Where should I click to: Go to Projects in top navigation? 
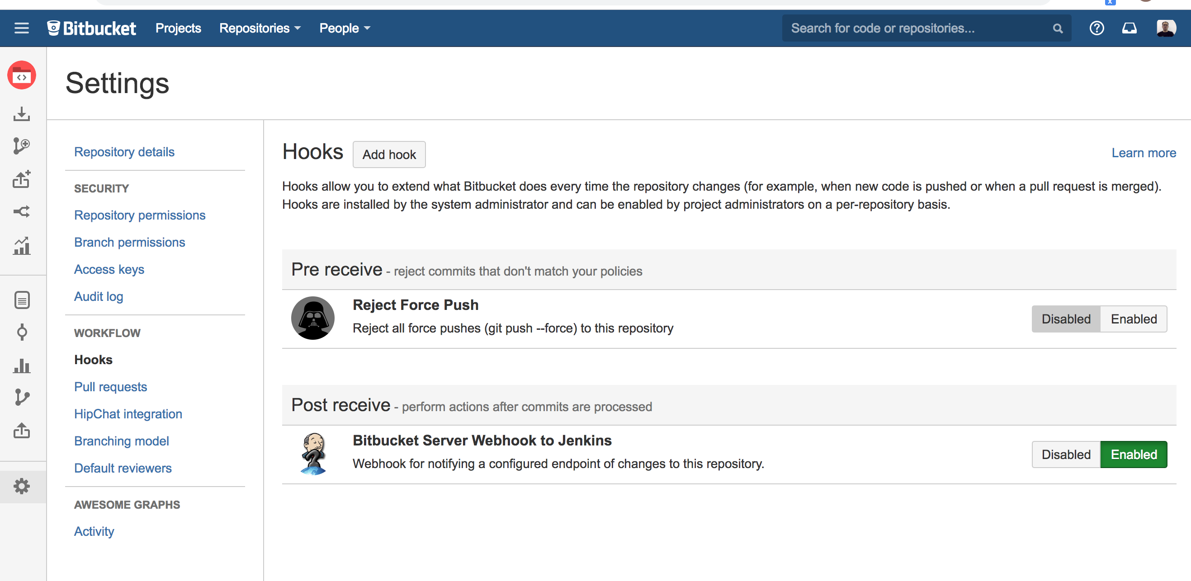(x=178, y=28)
